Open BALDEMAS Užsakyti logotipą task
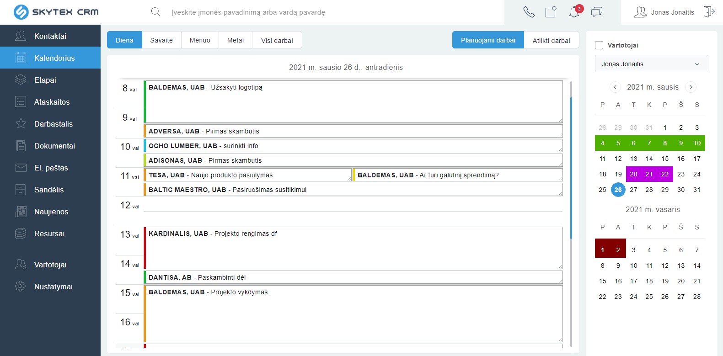This screenshot has height=356, width=723. pos(353,101)
